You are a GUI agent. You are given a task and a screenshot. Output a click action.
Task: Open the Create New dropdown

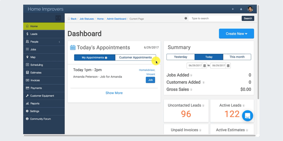click(x=236, y=34)
